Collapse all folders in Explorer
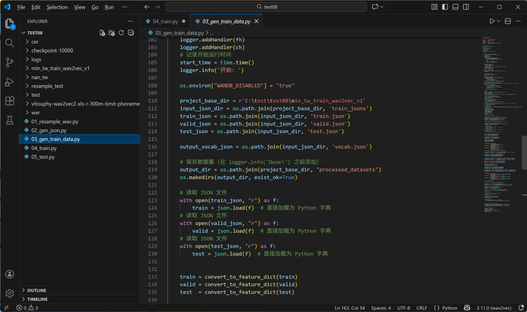 pos(131,32)
